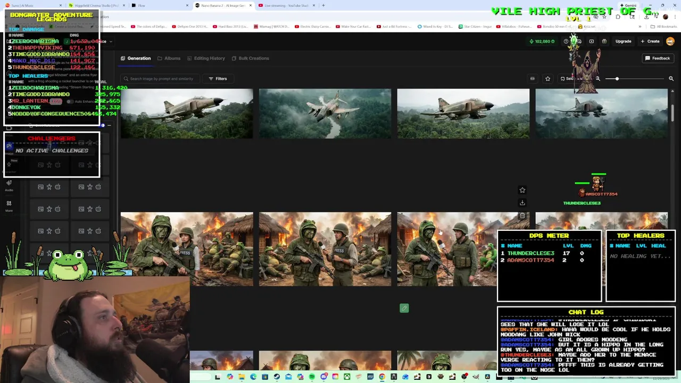Image resolution: width=681 pixels, height=383 pixels.
Task: Open More in the left sidebar
Action: 9,206
